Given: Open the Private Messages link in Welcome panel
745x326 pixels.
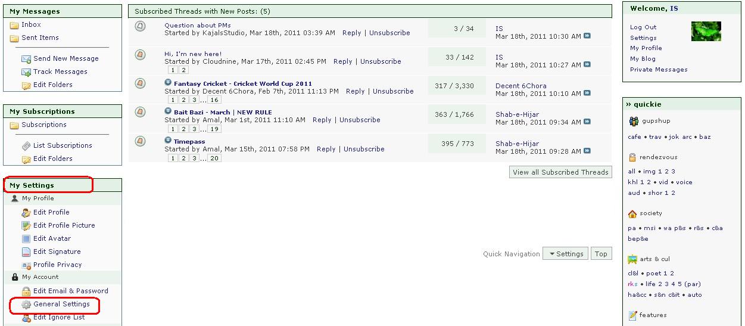Looking at the screenshot, I should 659,69.
